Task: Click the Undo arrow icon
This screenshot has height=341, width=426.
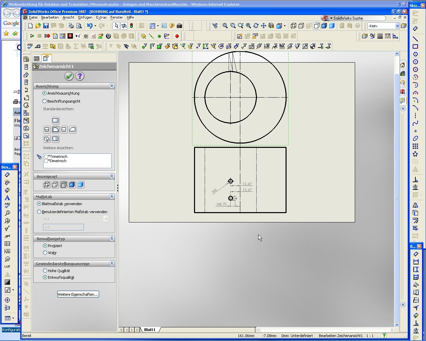Action: tap(90, 26)
